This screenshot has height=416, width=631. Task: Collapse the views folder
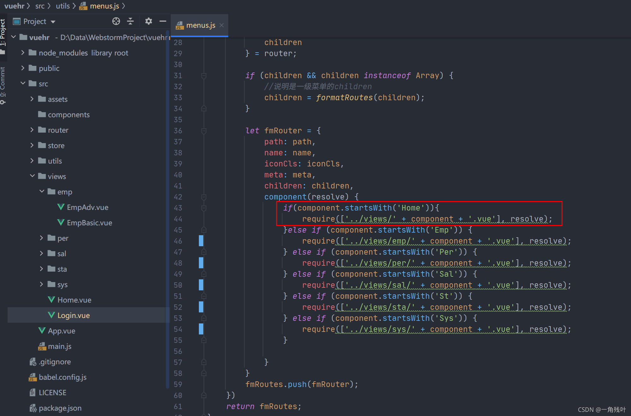[x=32, y=176]
